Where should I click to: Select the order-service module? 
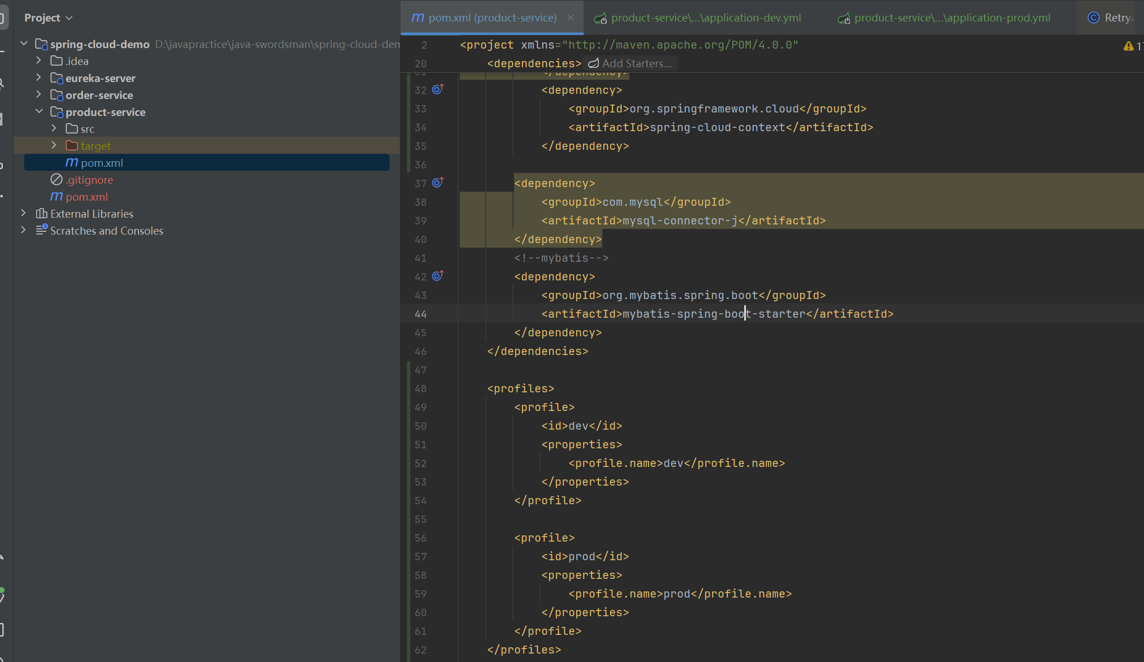[99, 95]
